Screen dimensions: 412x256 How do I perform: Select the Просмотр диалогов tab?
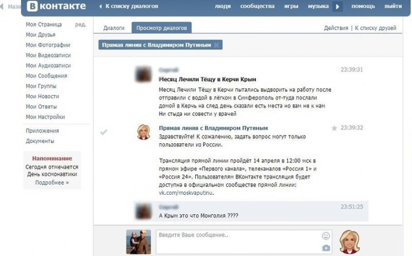[x=161, y=28]
